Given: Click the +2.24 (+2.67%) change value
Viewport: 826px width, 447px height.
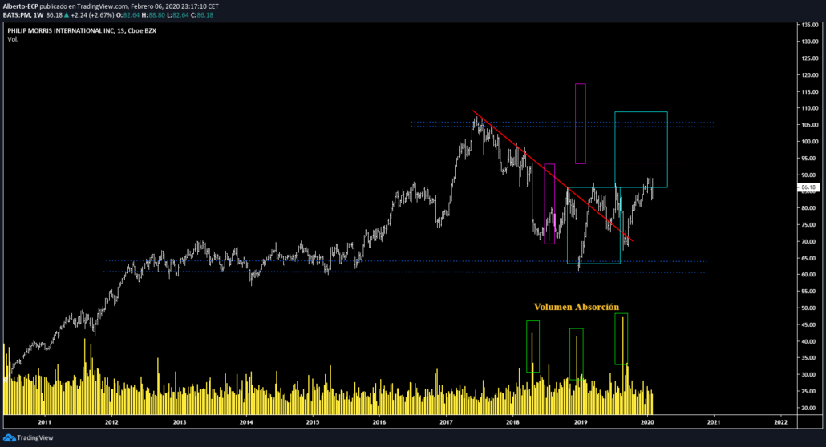Looking at the screenshot, I should click(x=92, y=15).
